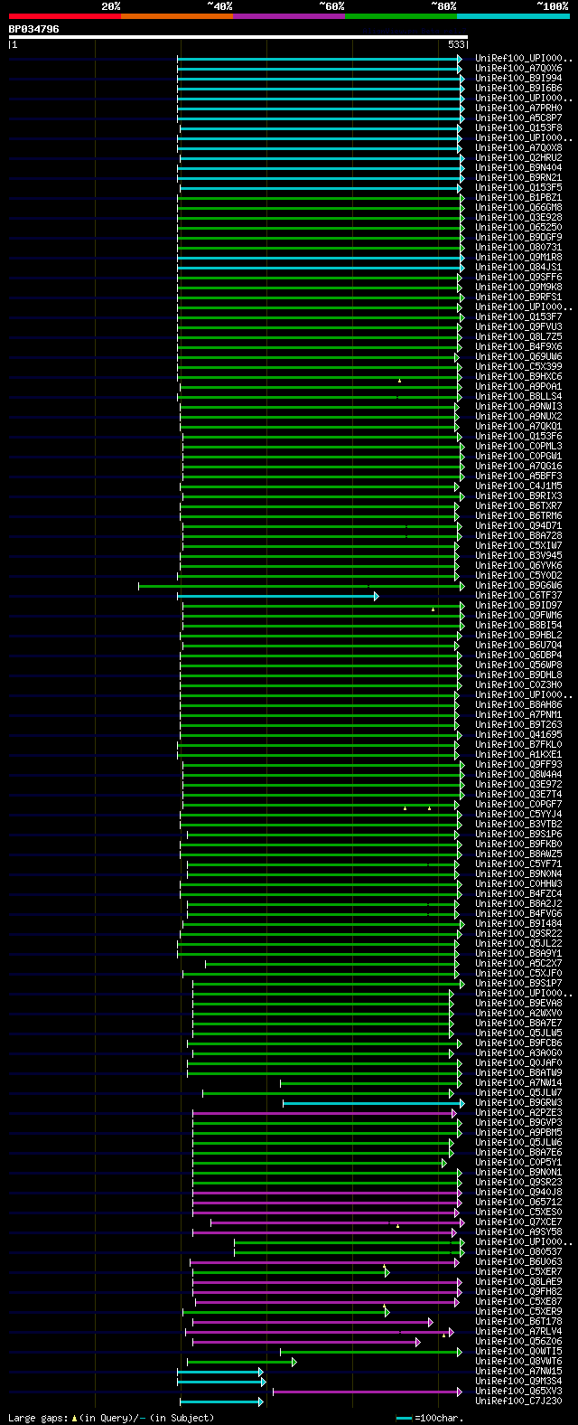Click the purple alignment bar for Q65XV3
578x1425 pixels.
tap(368, 1392)
